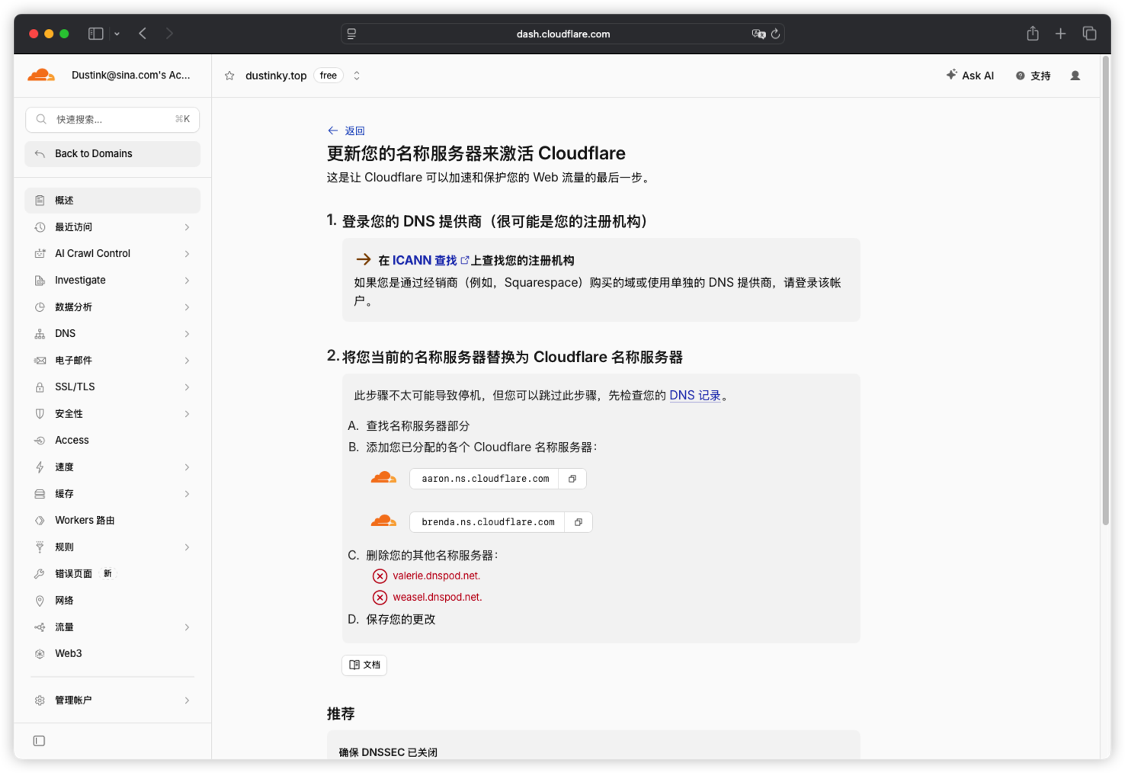Viewport: 1125px width, 773px height.
Task: Open Web3 menu item
Action: pyautogui.click(x=113, y=654)
